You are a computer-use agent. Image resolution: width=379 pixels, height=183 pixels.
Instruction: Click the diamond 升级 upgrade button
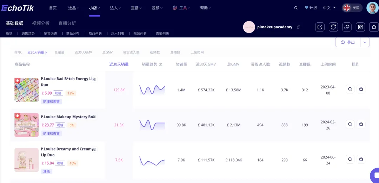pyautogui.click(x=311, y=8)
